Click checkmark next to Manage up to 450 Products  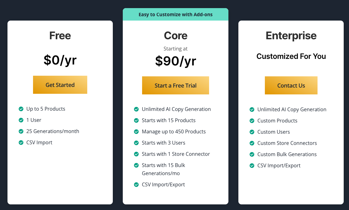[136, 131]
